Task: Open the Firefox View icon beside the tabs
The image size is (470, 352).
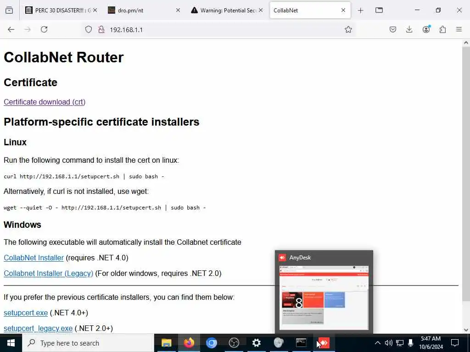Action: [9, 10]
